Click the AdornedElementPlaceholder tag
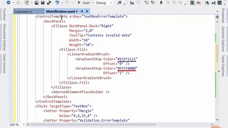This screenshot has width=228, height=128. click(80, 92)
